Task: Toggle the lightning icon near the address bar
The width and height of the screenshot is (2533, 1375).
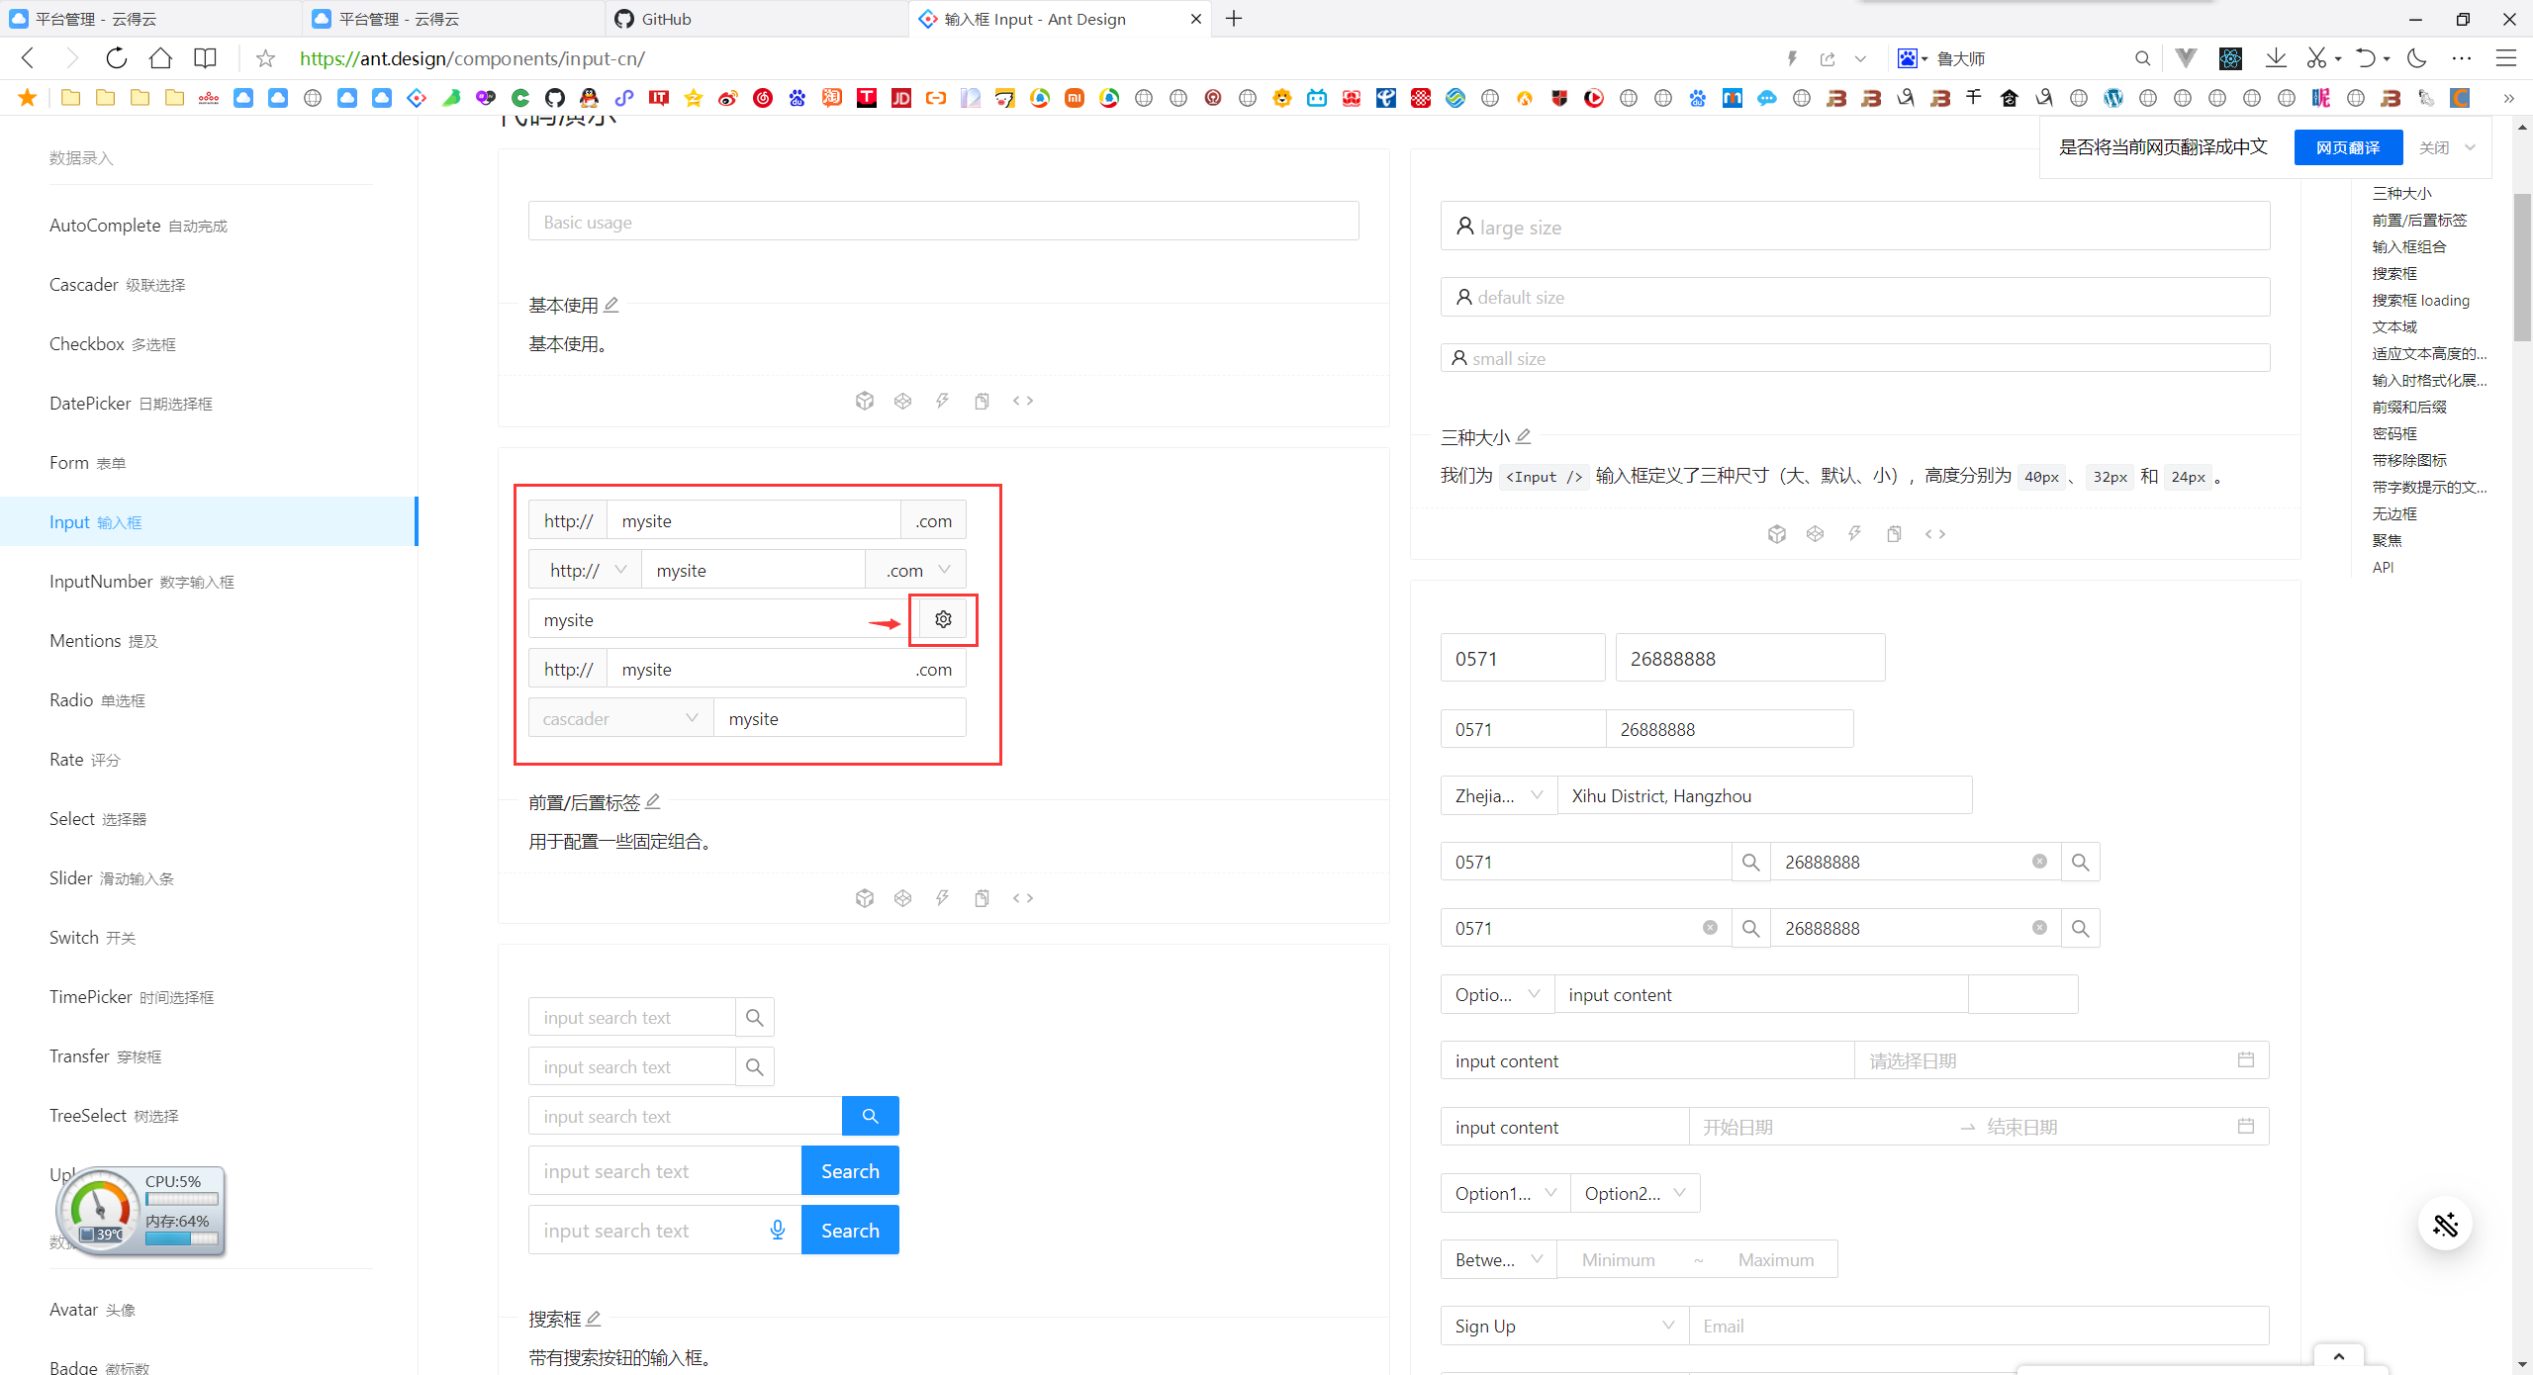Action: 1791,58
